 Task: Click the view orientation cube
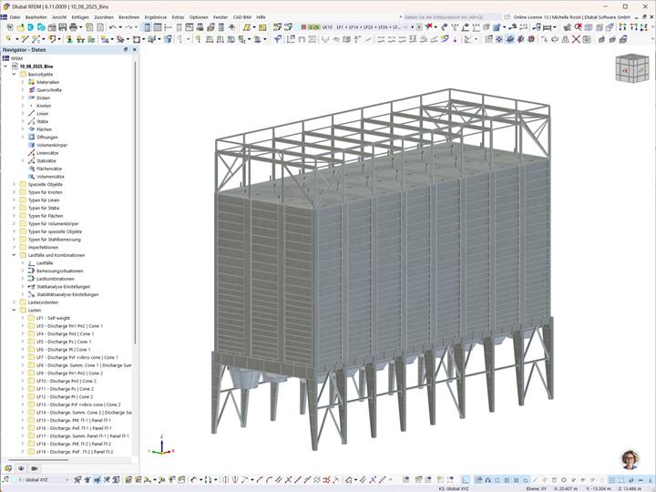tap(631, 68)
